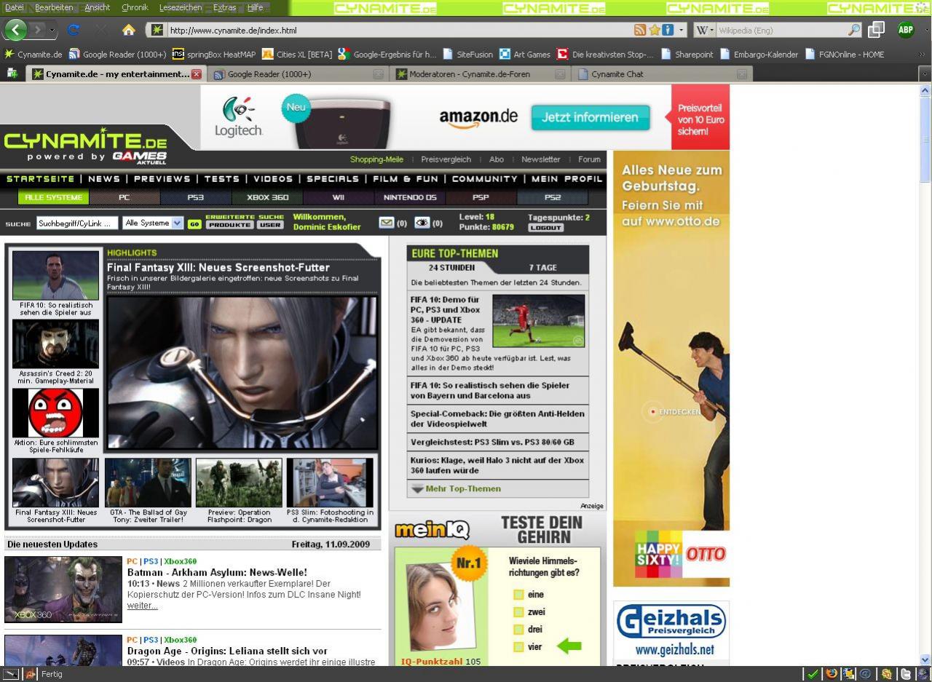This screenshot has width=932, height=682.
Task: Select the "drei" quiz checkbox
Action: 518,629
